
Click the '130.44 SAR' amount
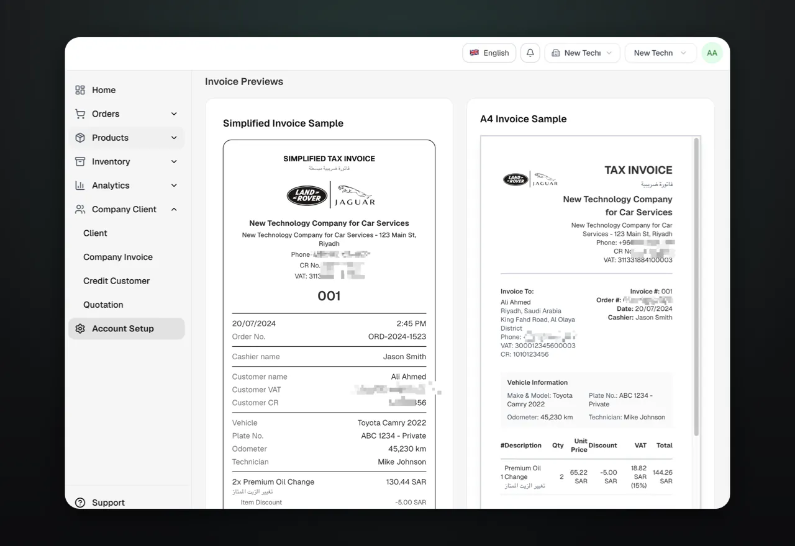pos(406,482)
